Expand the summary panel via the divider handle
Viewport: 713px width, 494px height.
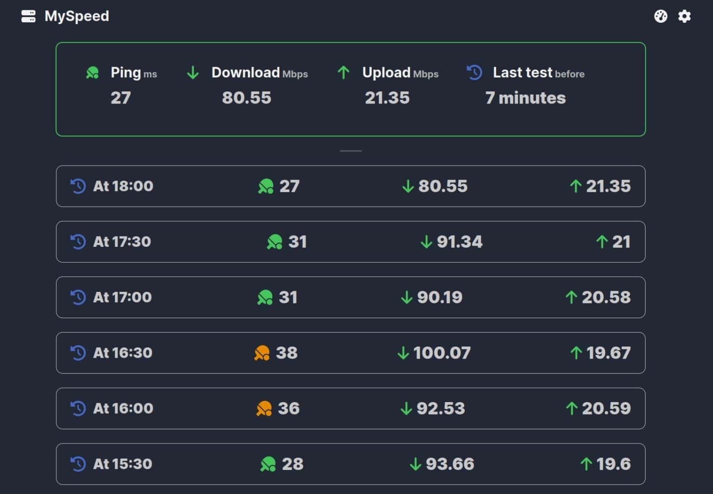pyautogui.click(x=351, y=150)
